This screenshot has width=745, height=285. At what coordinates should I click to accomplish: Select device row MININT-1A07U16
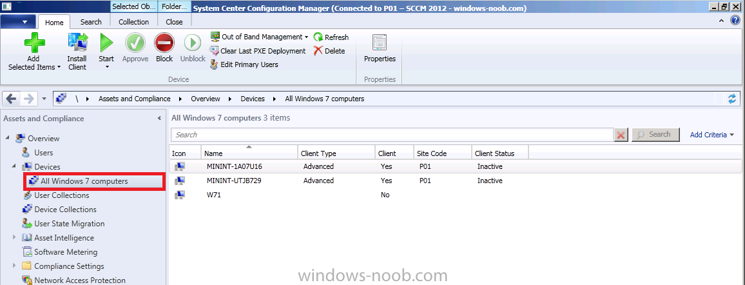point(455,166)
